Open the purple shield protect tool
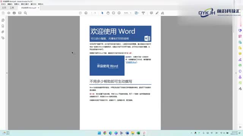243x136 pixels. [240, 71]
